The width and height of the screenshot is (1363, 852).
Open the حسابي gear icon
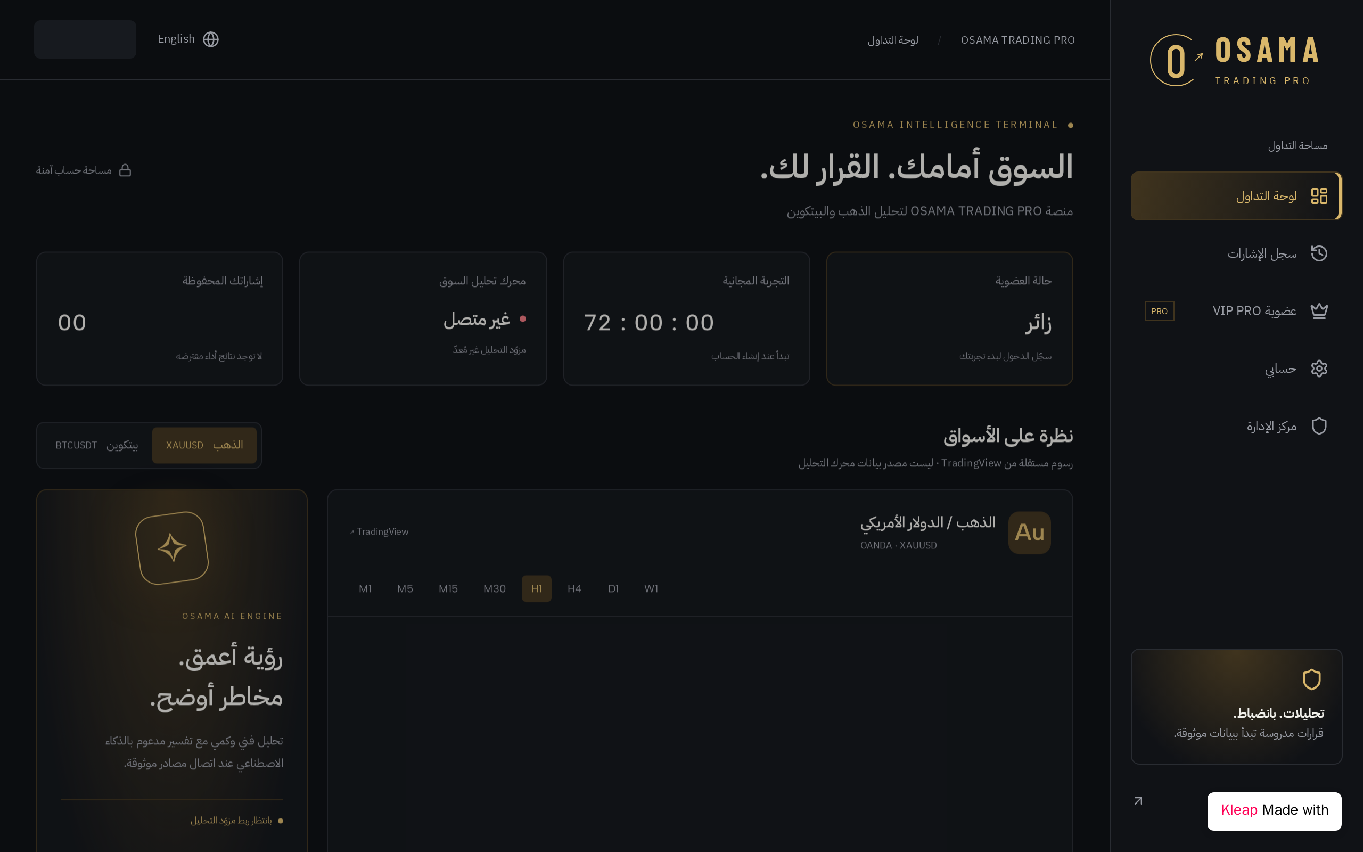tap(1319, 368)
